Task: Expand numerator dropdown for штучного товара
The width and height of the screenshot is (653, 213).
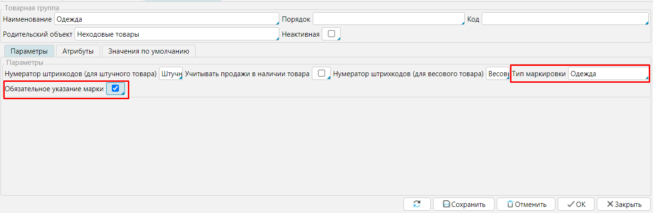Action: coord(170,74)
